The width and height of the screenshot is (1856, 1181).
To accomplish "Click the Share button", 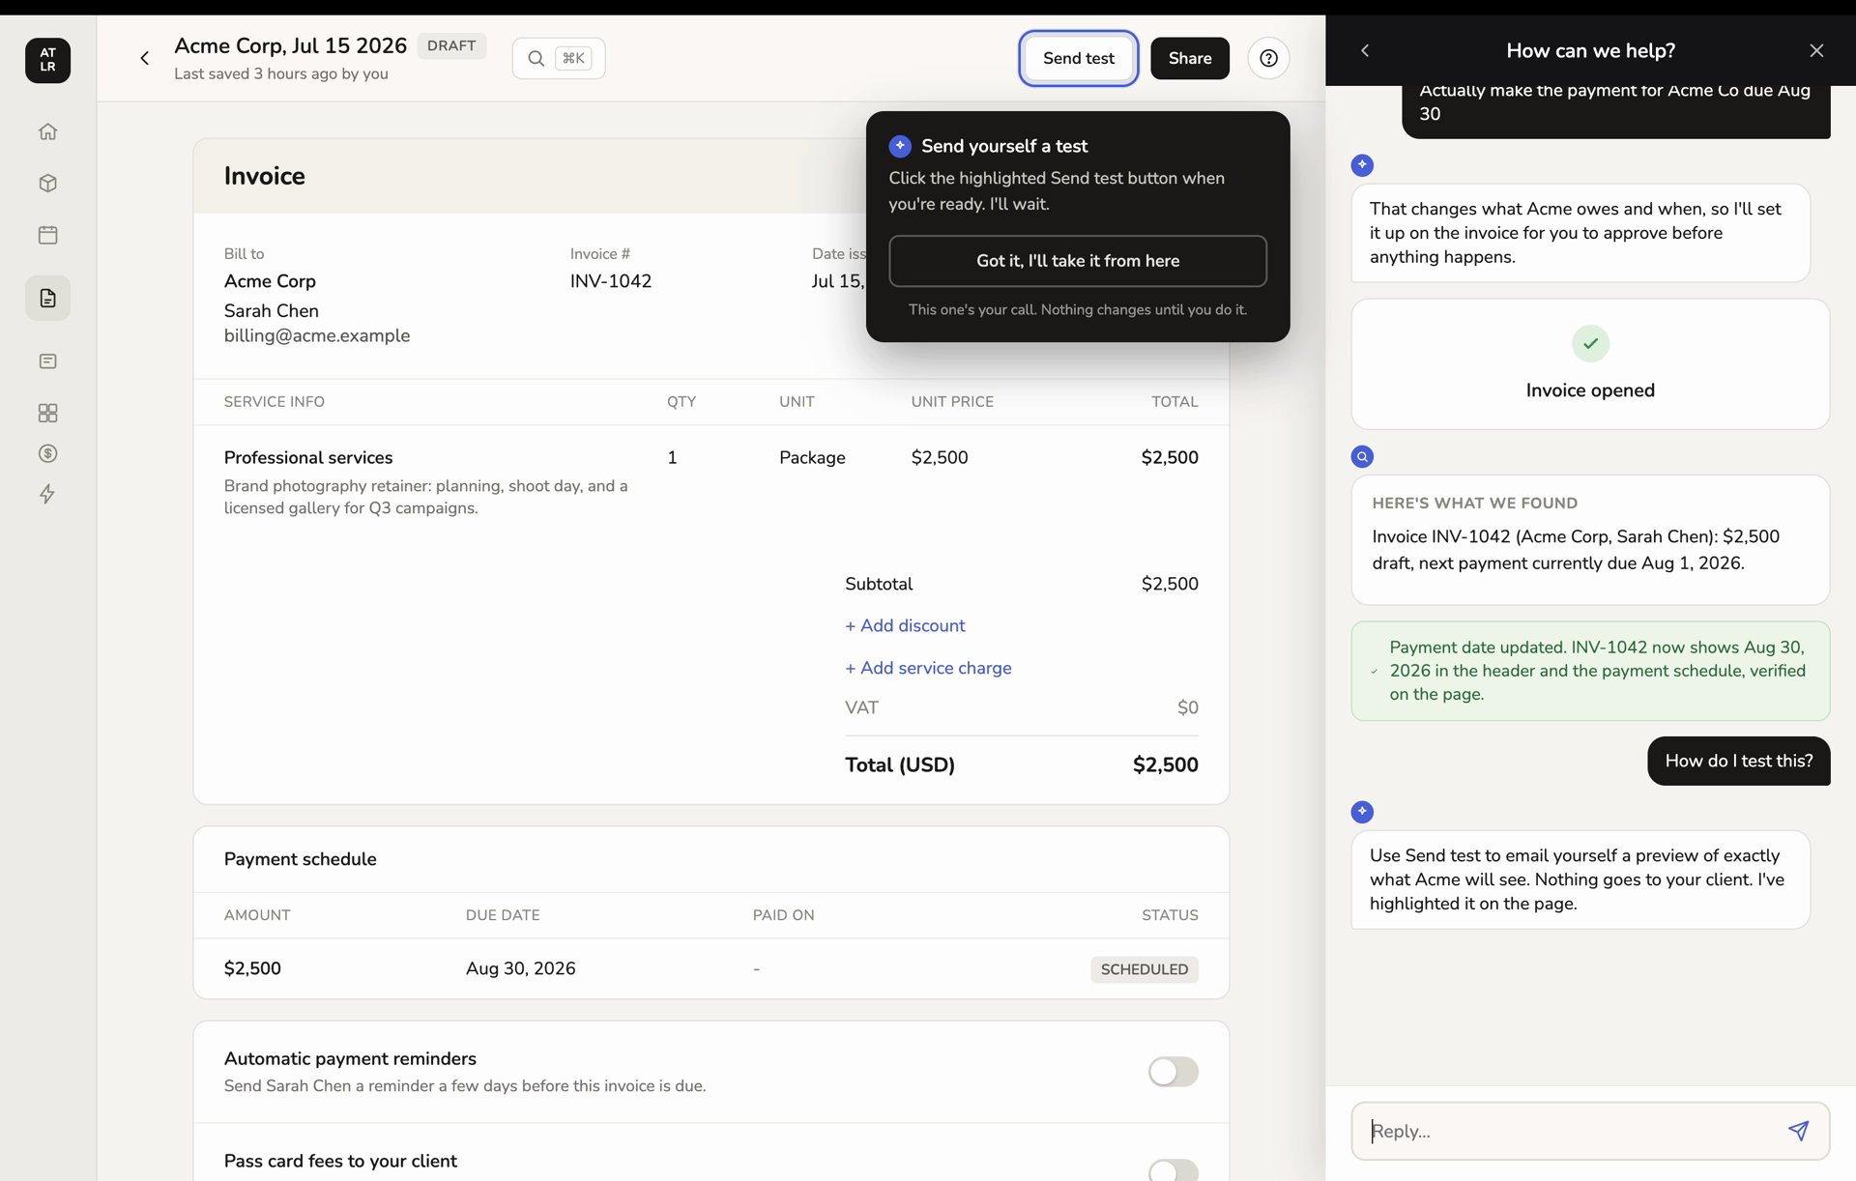I will [x=1189, y=58].
